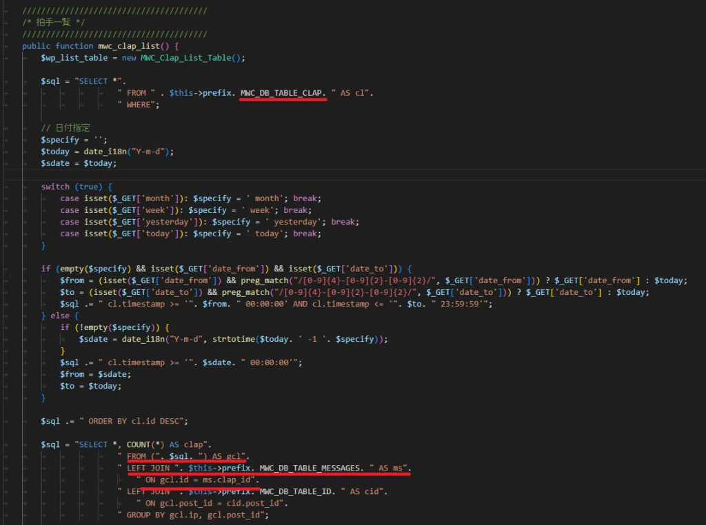
Task: Select the MWC_Clap_List_Table class name
Action: click(186, 58)
